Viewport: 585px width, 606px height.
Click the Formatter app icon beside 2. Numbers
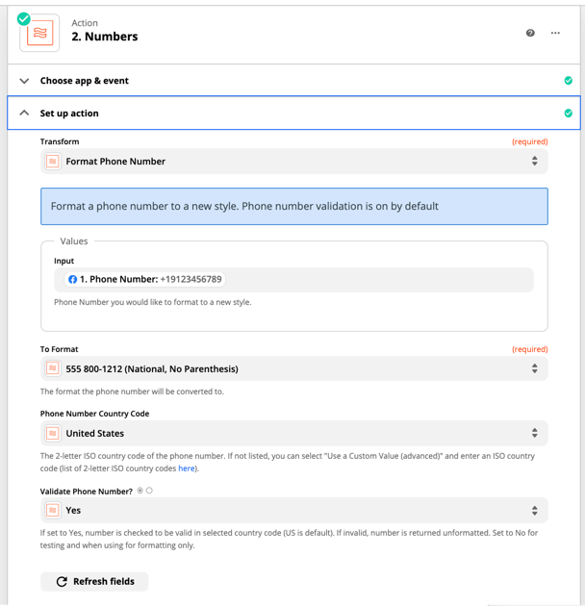click(x=39, y=33)
